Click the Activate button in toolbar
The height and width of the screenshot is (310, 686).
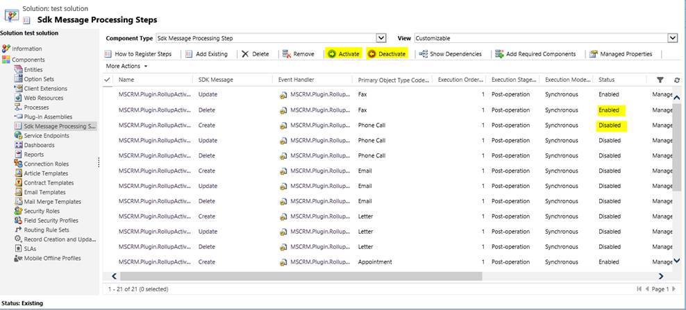click(344, 54)
